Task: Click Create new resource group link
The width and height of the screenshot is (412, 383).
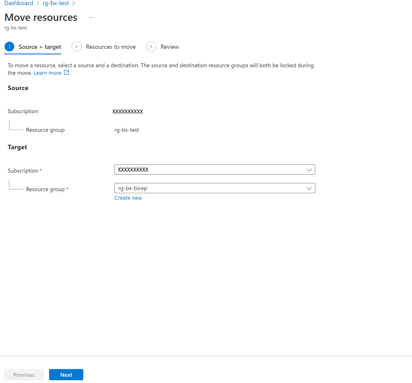Action: pyautogui.click(x=128, y=198)
